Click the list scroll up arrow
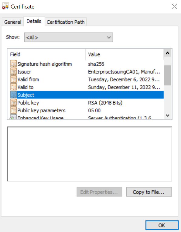Screen dimensions: 181x232 coord(168,53)
